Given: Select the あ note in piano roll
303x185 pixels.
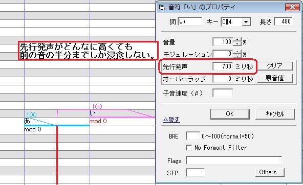Looking at the screenshot, I should 57,122.
